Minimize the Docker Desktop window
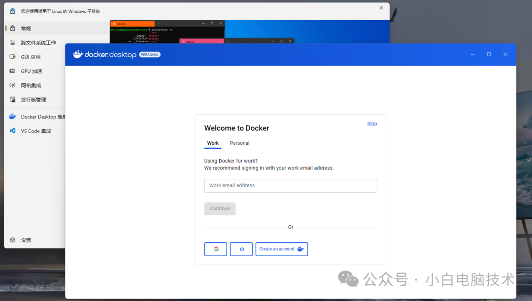This screenshot has width=532, height=301. pyautogui.click(x=472, y=54)
